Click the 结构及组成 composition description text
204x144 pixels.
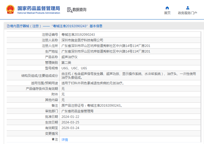(129, 75)
